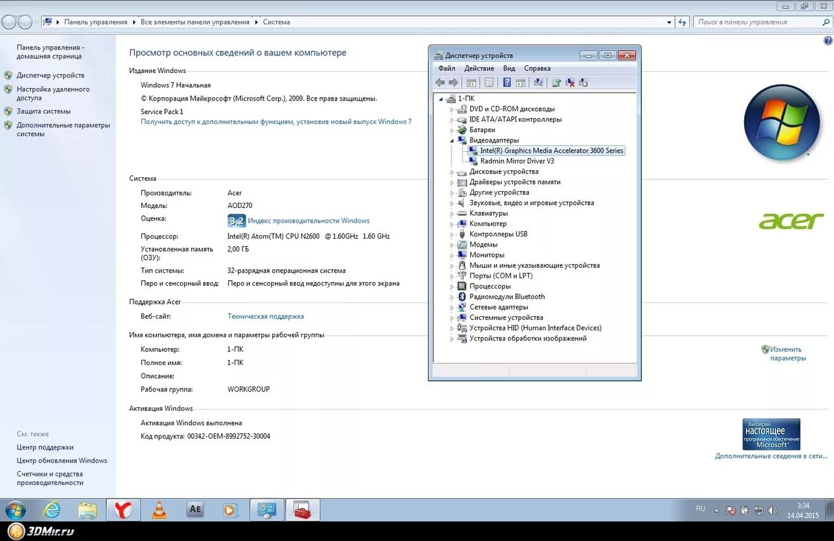Click the Windows Experience Index 3,2 score badge

tap(237, 221)
